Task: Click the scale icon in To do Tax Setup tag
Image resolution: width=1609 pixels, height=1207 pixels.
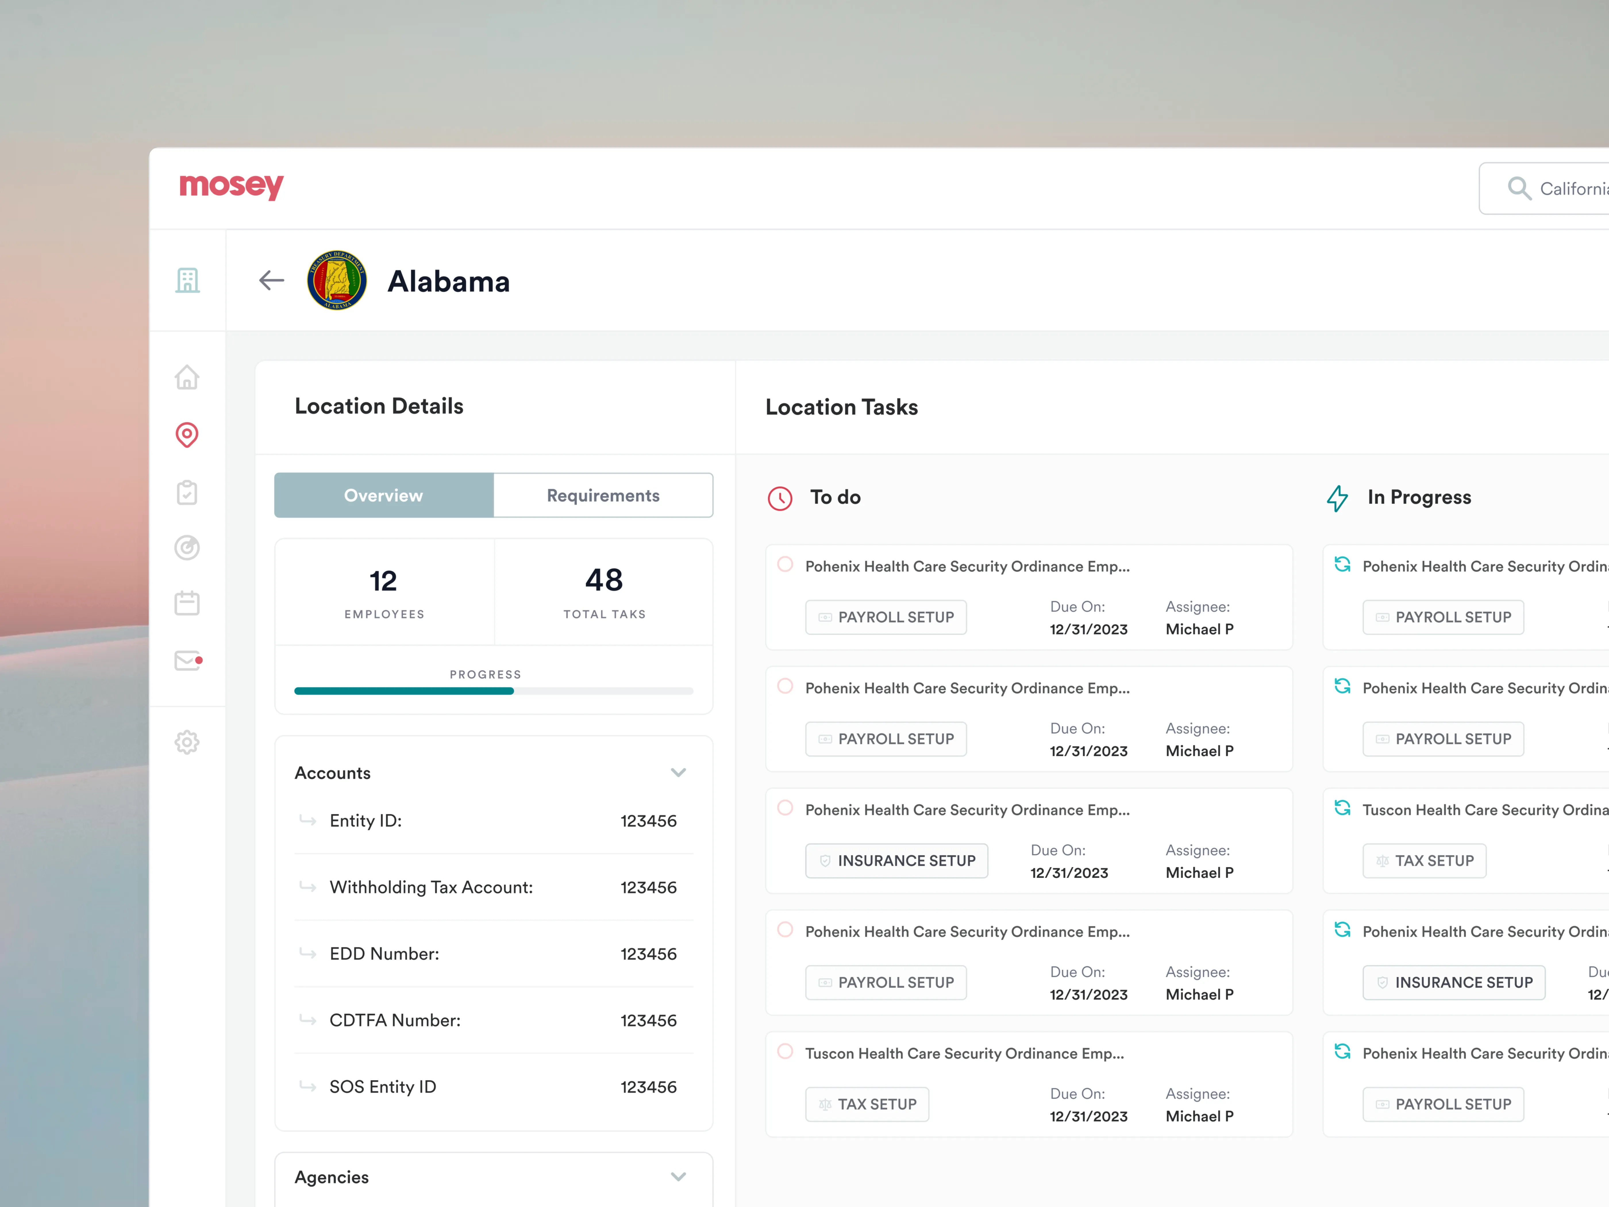Action: click(825, 1104)
